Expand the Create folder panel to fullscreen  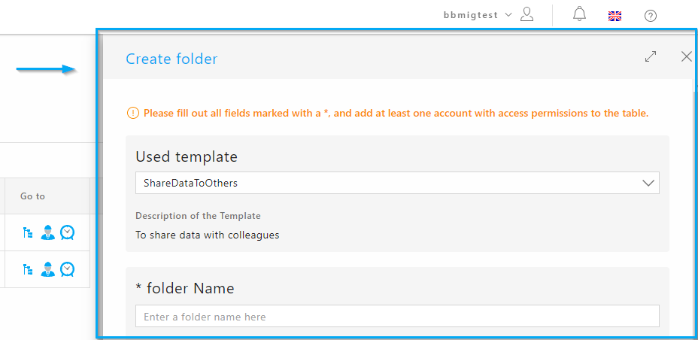[x=651, y=56]
